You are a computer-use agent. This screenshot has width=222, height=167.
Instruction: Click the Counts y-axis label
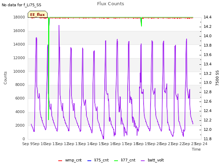pyautogui.click(x=6, y=78)
